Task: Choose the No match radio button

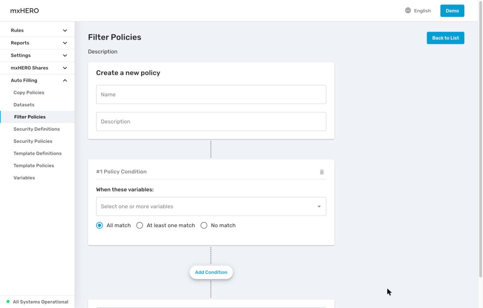Action: point(204,225)
